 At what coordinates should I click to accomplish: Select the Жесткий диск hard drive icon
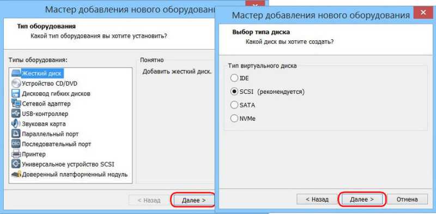16,73
